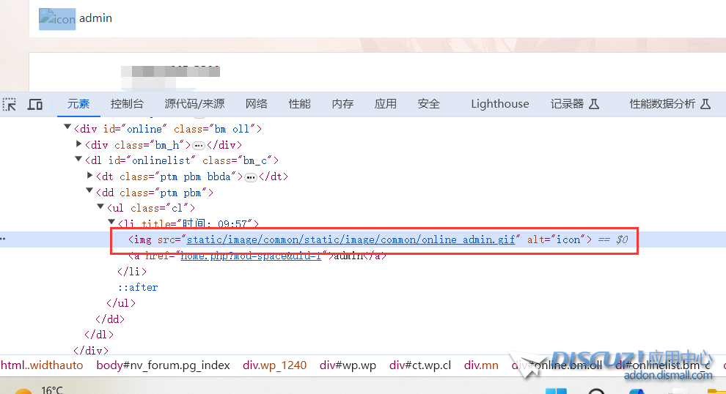Open the Windows Start button on taskbar

pyautogui.click(x=557, y=391)
